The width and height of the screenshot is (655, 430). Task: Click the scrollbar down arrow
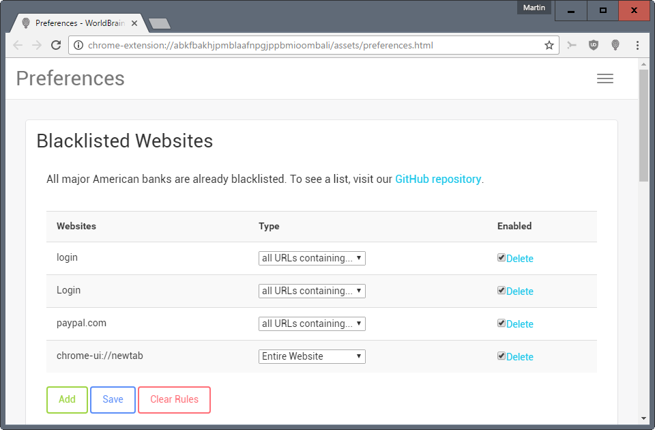tap(643, 418)
